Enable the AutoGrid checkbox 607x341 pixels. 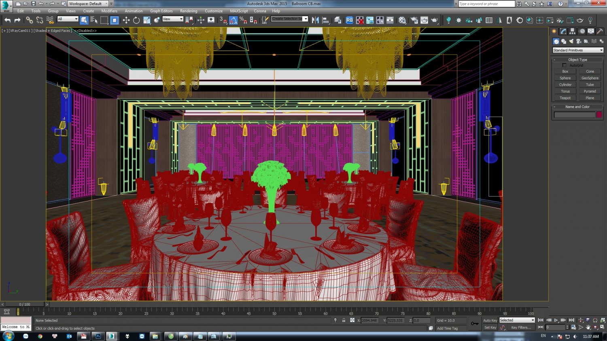pos(565,65)
